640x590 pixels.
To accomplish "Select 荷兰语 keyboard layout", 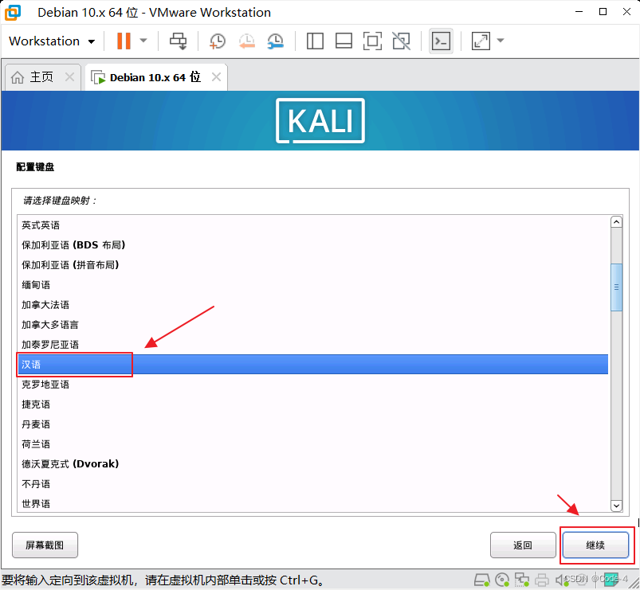I will pyautogui.click(x=312, y=444).
